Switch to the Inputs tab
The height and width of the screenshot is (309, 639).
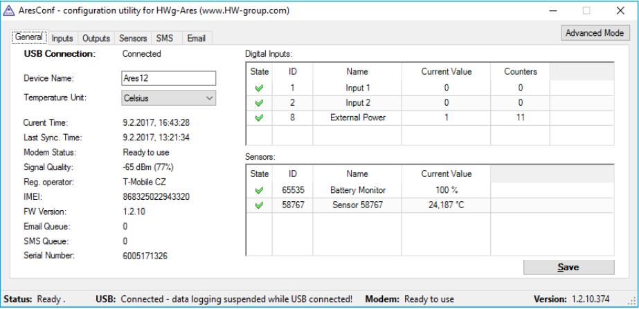[x=62, y=39]
